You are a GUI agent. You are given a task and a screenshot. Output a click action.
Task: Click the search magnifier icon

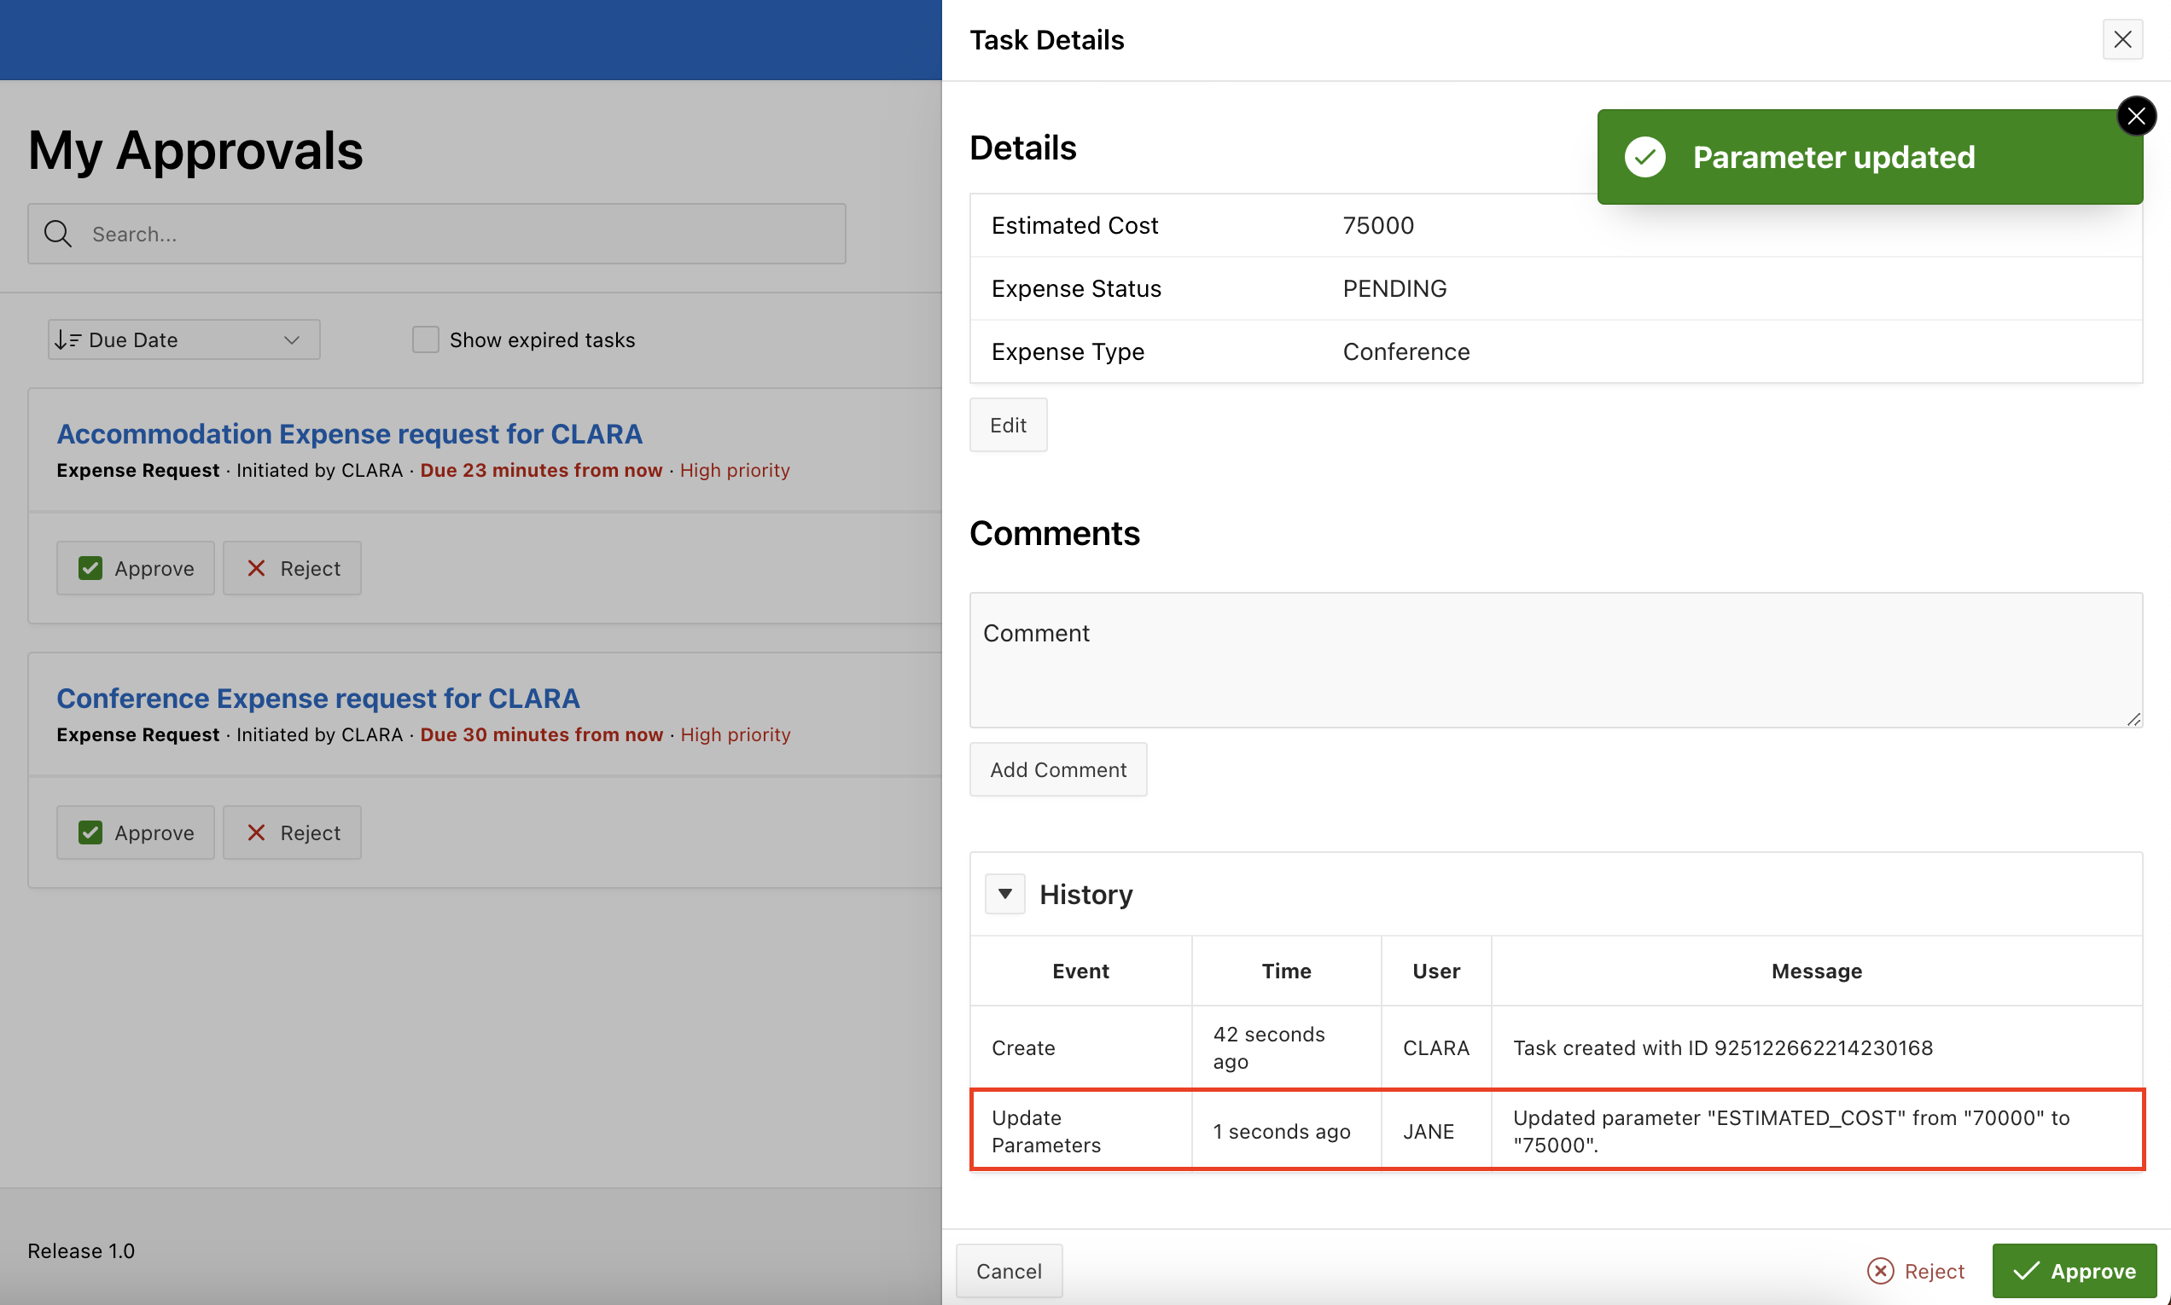tap(58, 234)
